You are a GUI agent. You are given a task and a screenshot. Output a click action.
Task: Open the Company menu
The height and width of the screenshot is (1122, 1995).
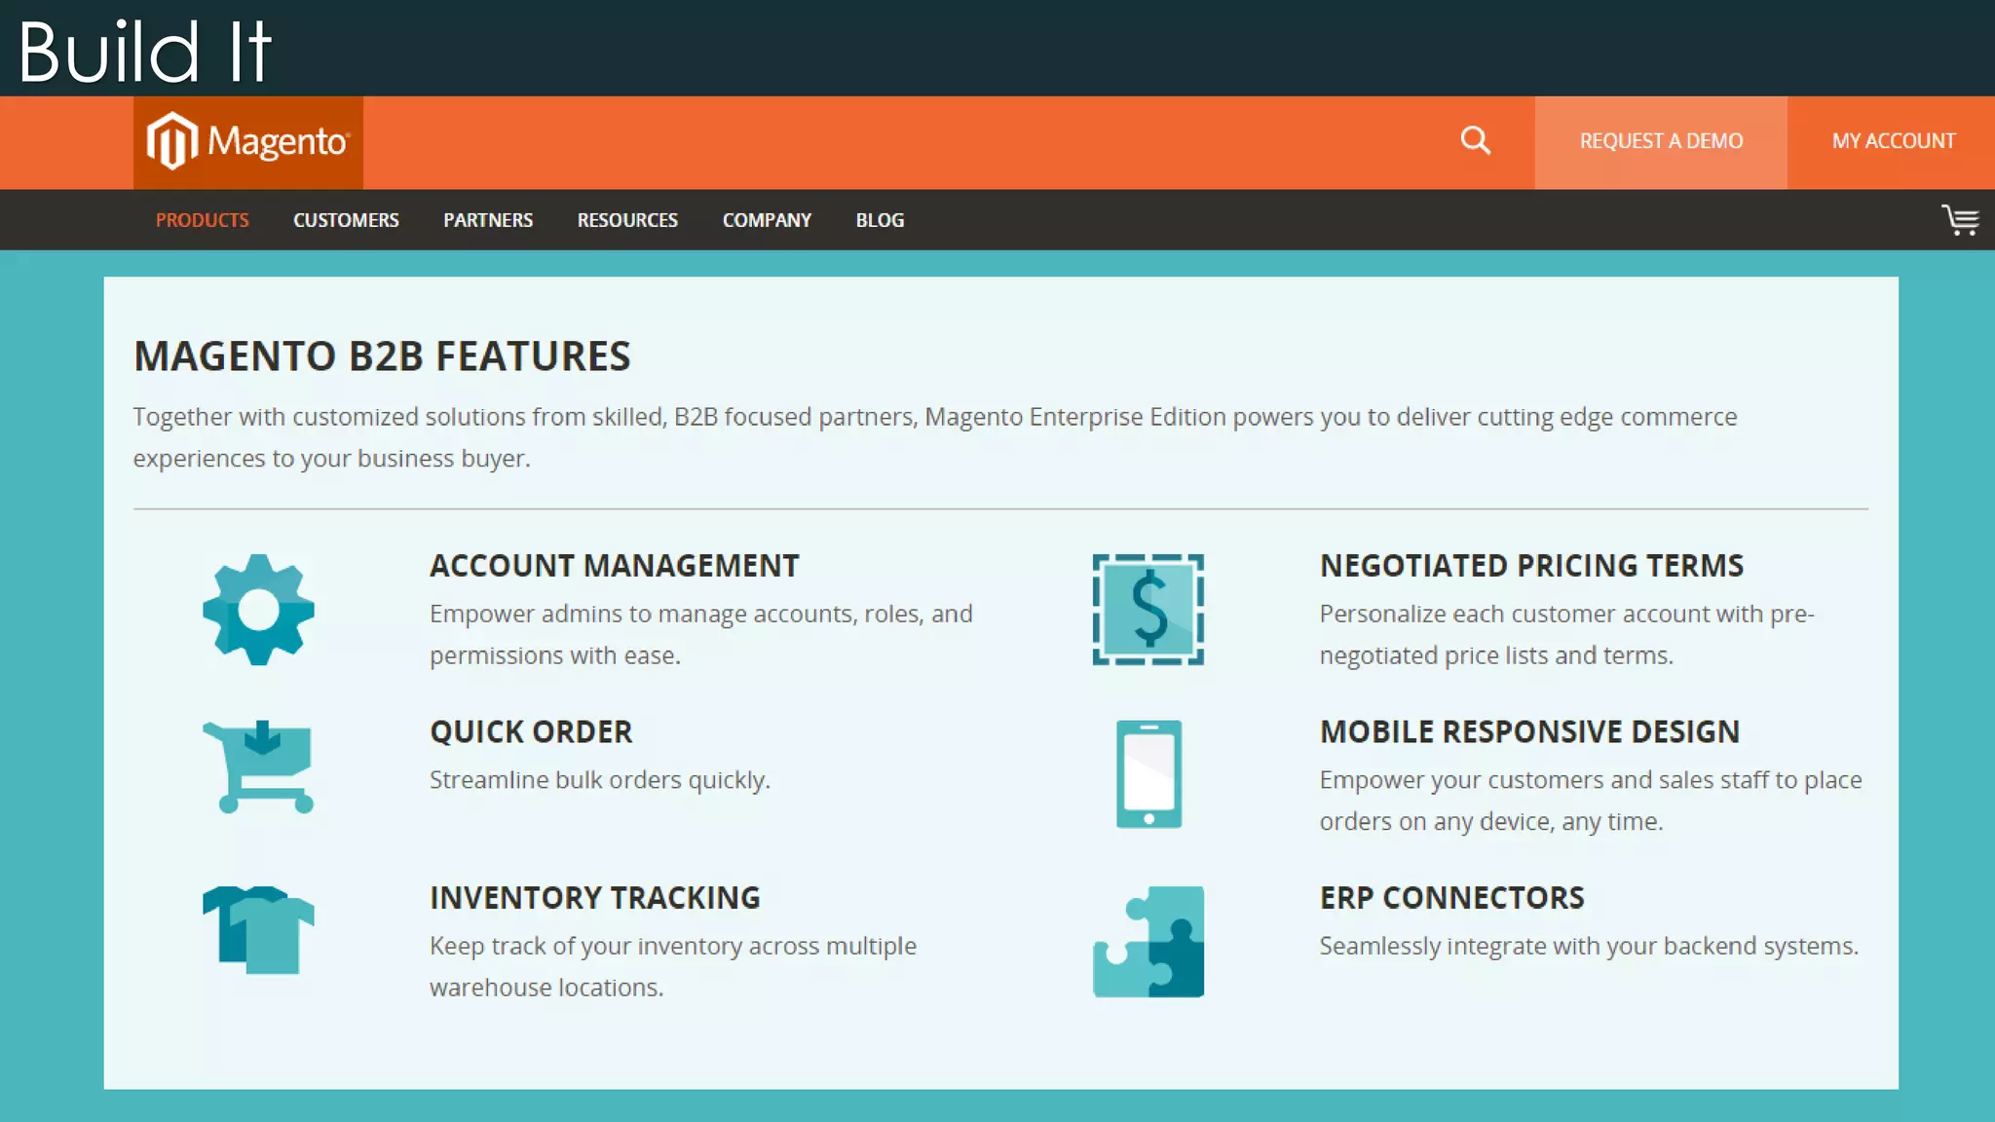(x=767, y=220)
